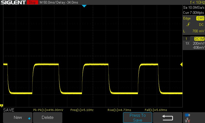The height and width of the screenshot is (123, 205).
Task: Click the LAN network status icon
Action: [188, 120]
